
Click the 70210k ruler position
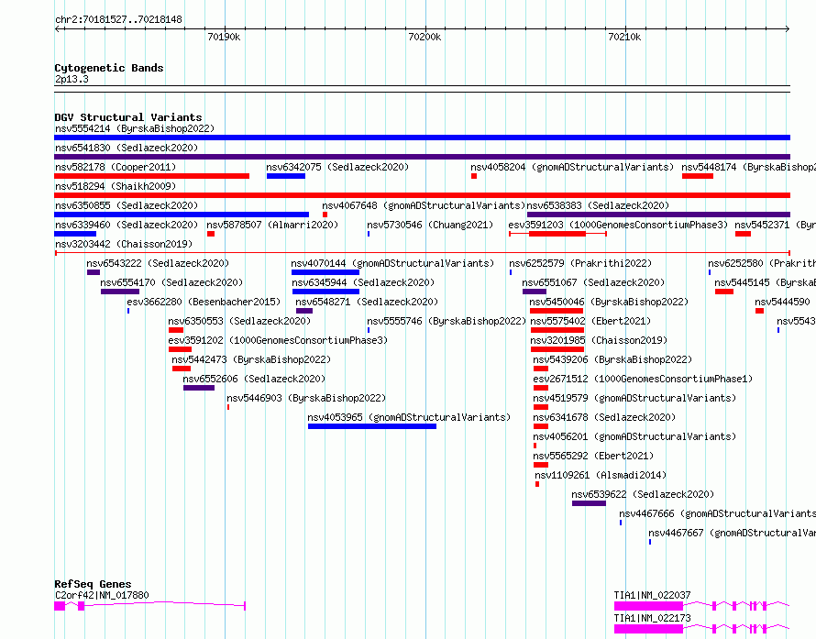point(624,37)
